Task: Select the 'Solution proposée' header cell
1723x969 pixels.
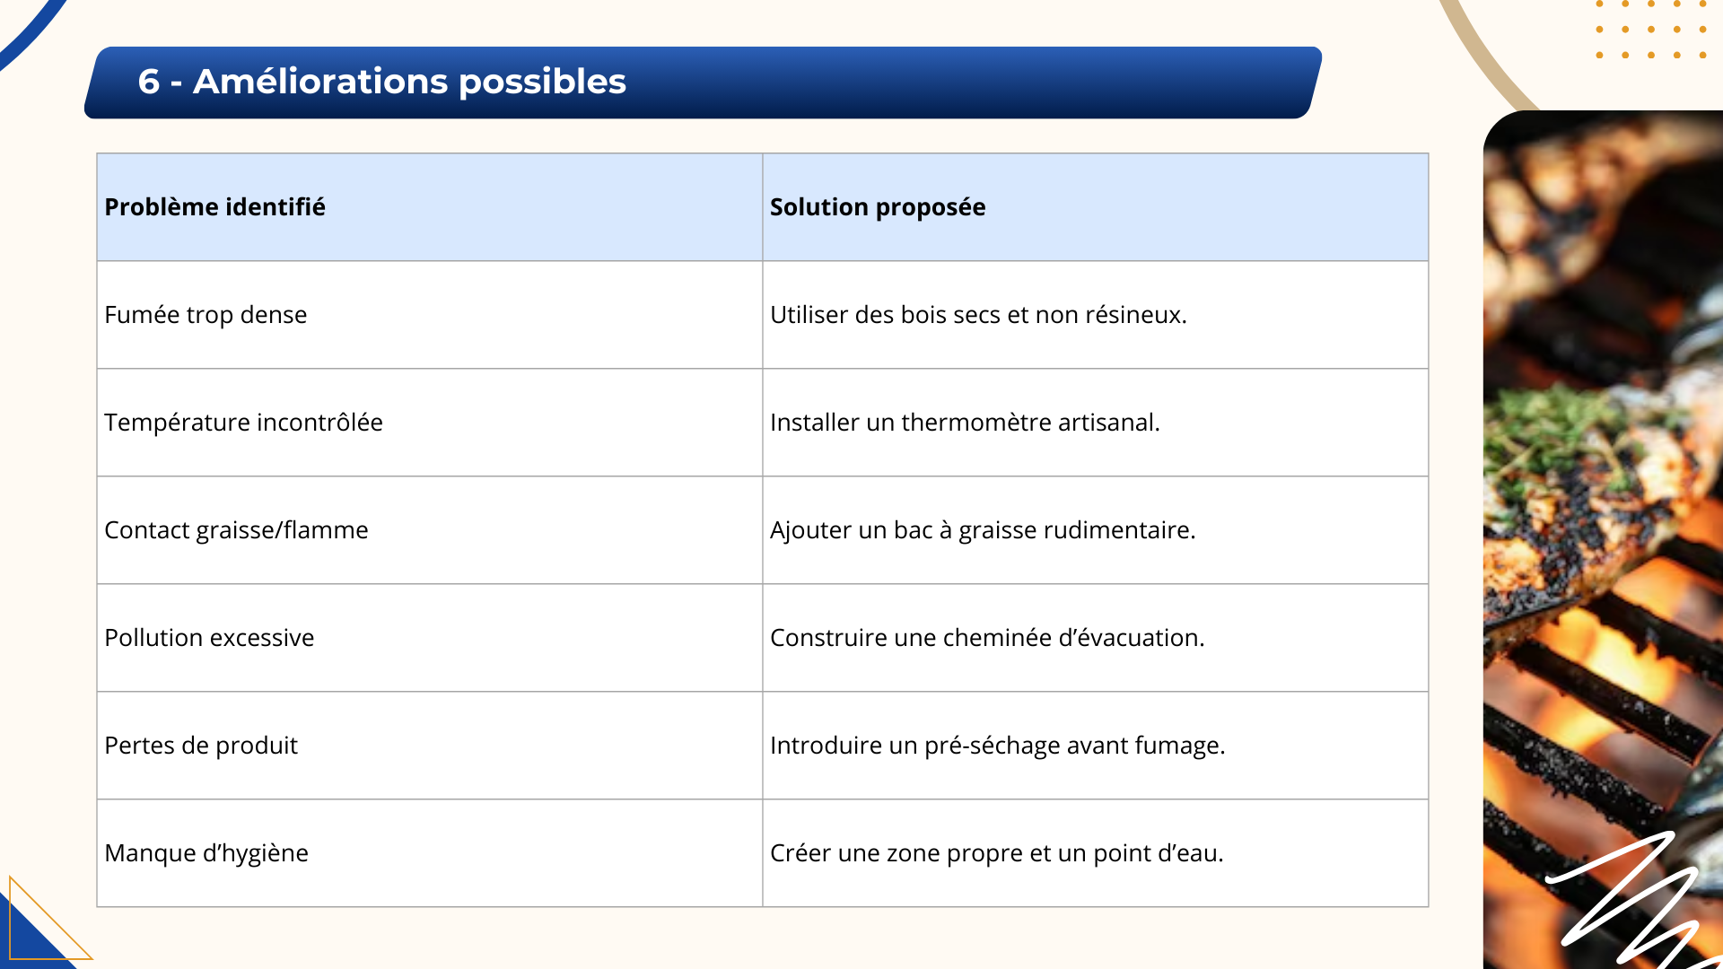Action: (1096, 207)
